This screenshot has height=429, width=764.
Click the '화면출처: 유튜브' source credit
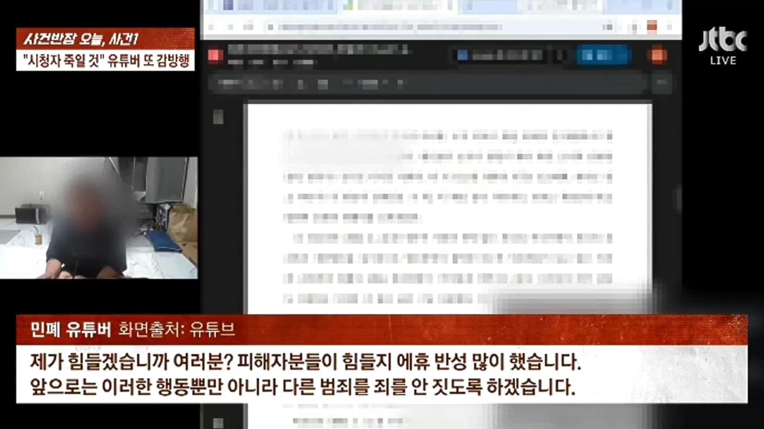tap(177, 329)
